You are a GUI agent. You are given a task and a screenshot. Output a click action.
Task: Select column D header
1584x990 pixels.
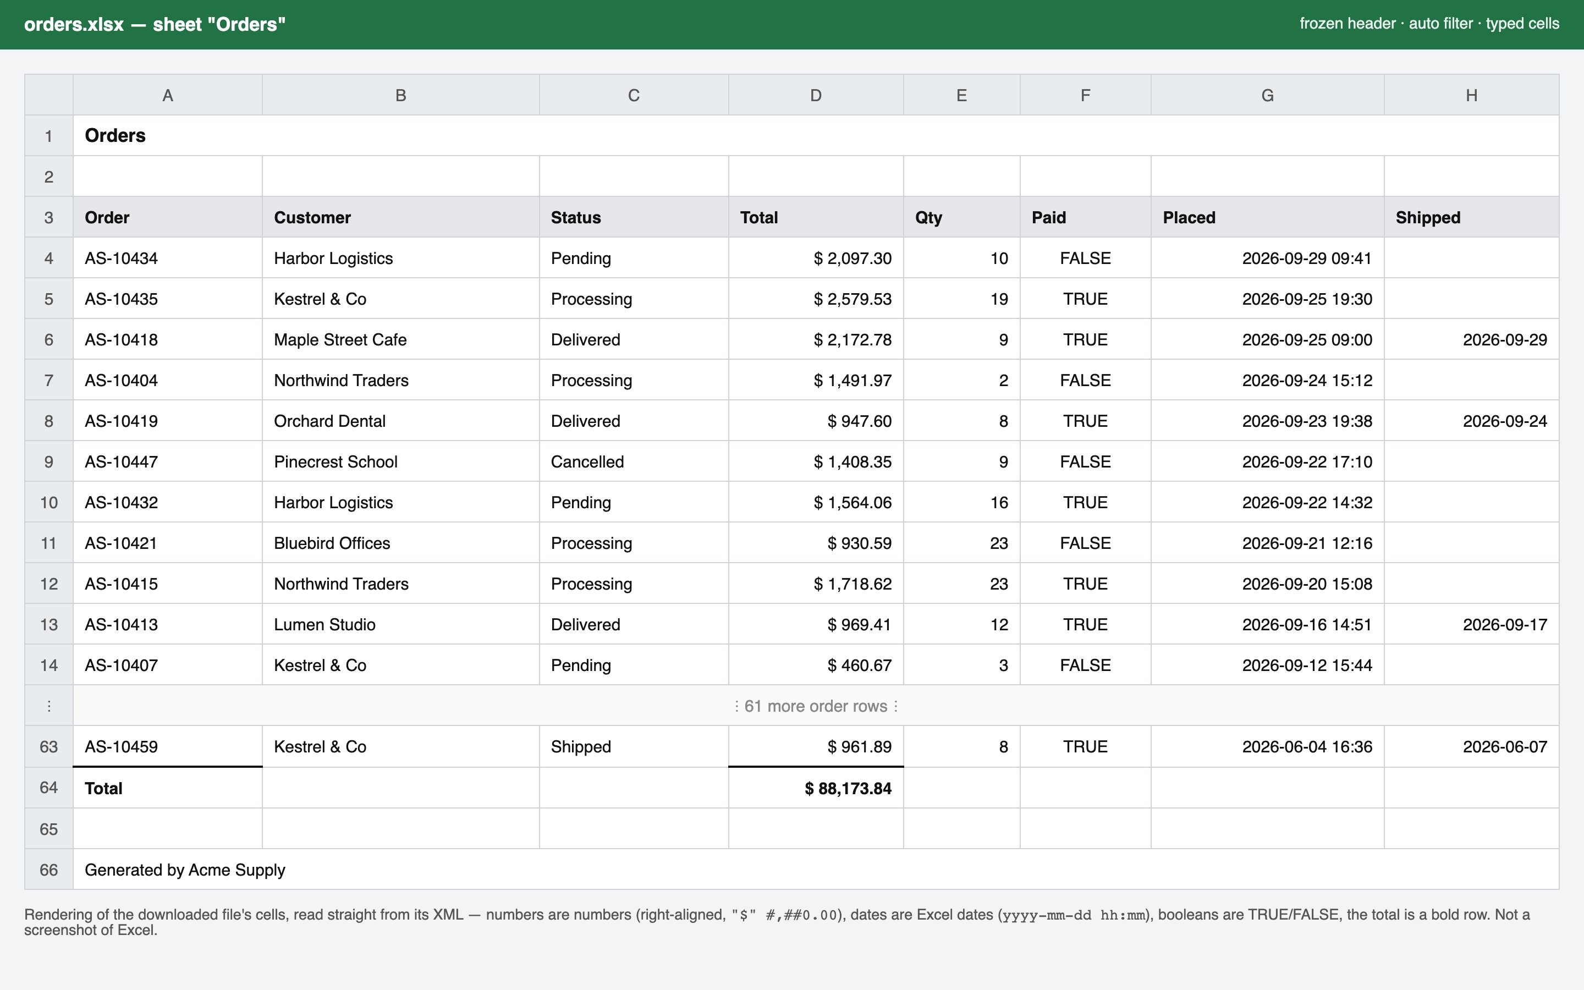point(816,95)
